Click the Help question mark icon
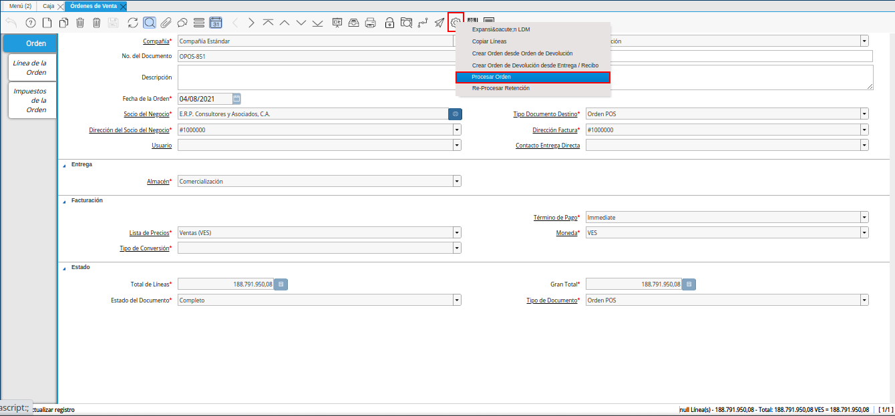Screen dimensions: 895x416 (30, 23)
